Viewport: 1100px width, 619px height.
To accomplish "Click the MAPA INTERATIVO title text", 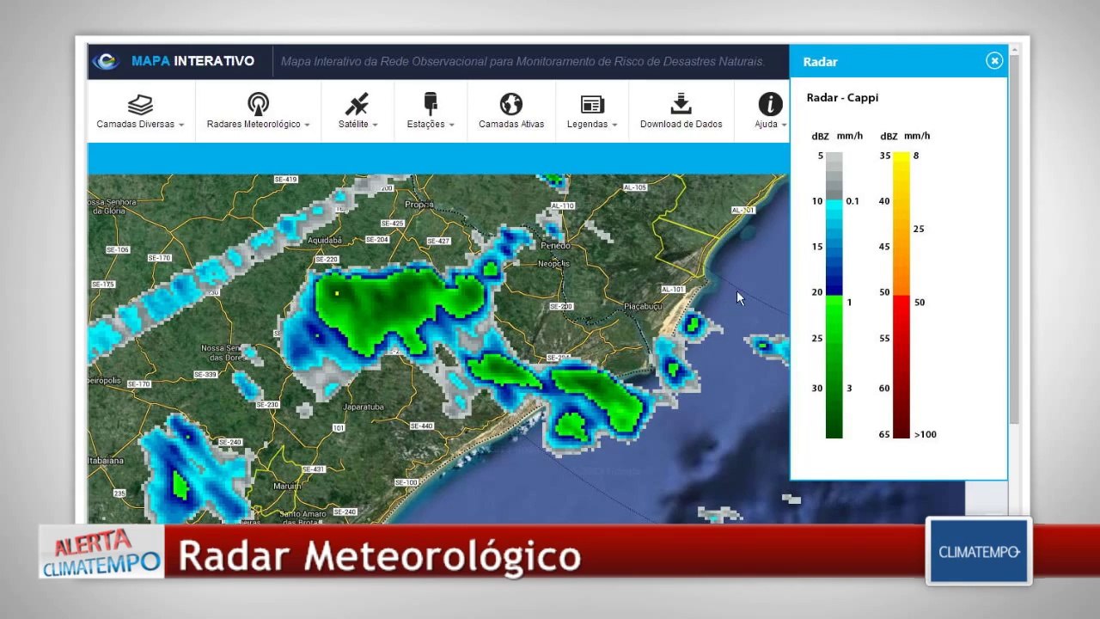I will (x=192, y=61).
